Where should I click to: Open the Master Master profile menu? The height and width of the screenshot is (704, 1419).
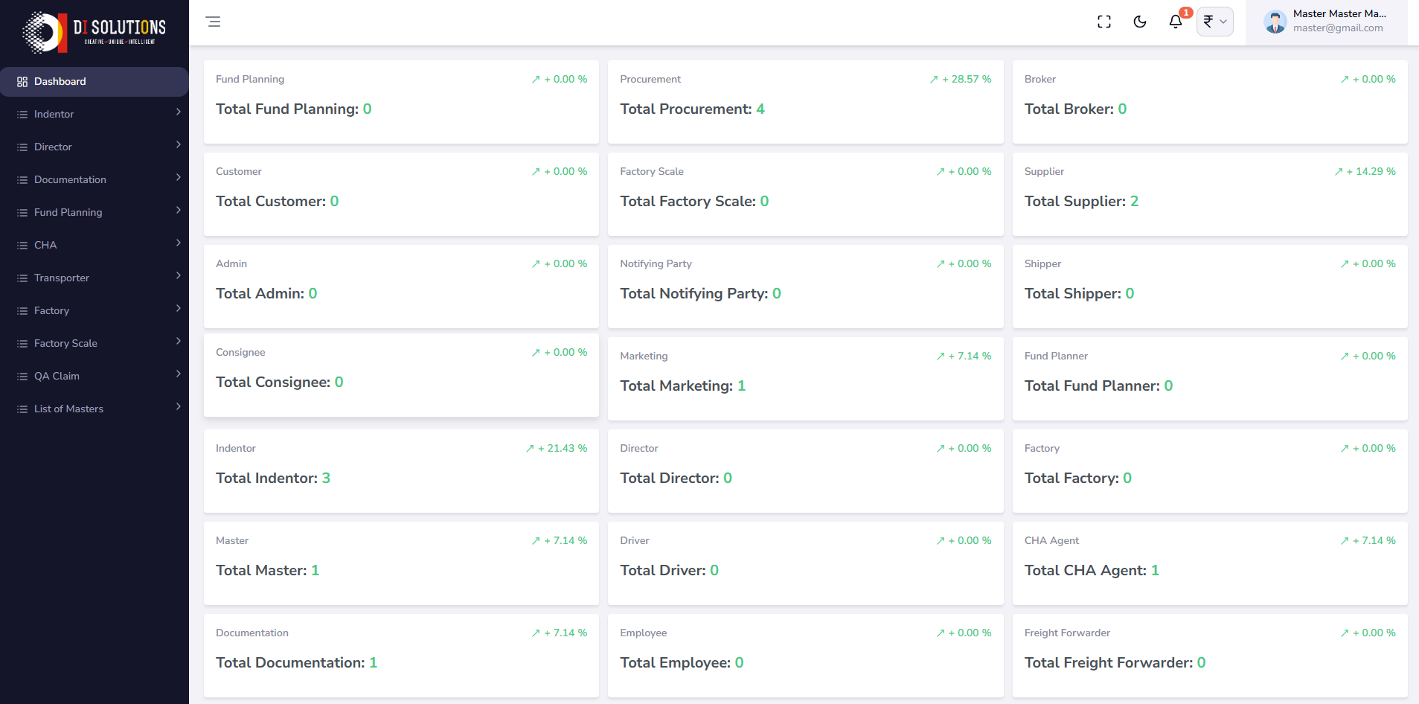pyautogui.click(x=1339, y=21)
